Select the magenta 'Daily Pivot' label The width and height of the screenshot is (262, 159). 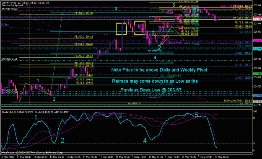(x=176, y=43)
